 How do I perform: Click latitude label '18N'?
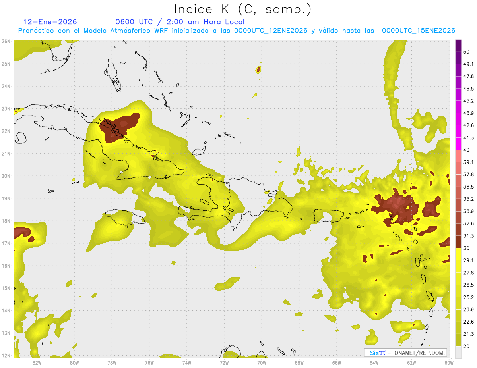click(x=6, y=221)
